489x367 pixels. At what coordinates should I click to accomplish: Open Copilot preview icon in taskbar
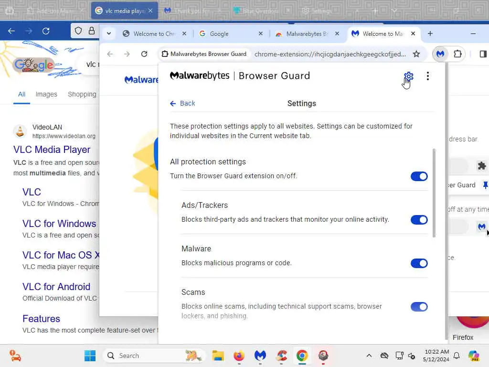tap(473, 356)
